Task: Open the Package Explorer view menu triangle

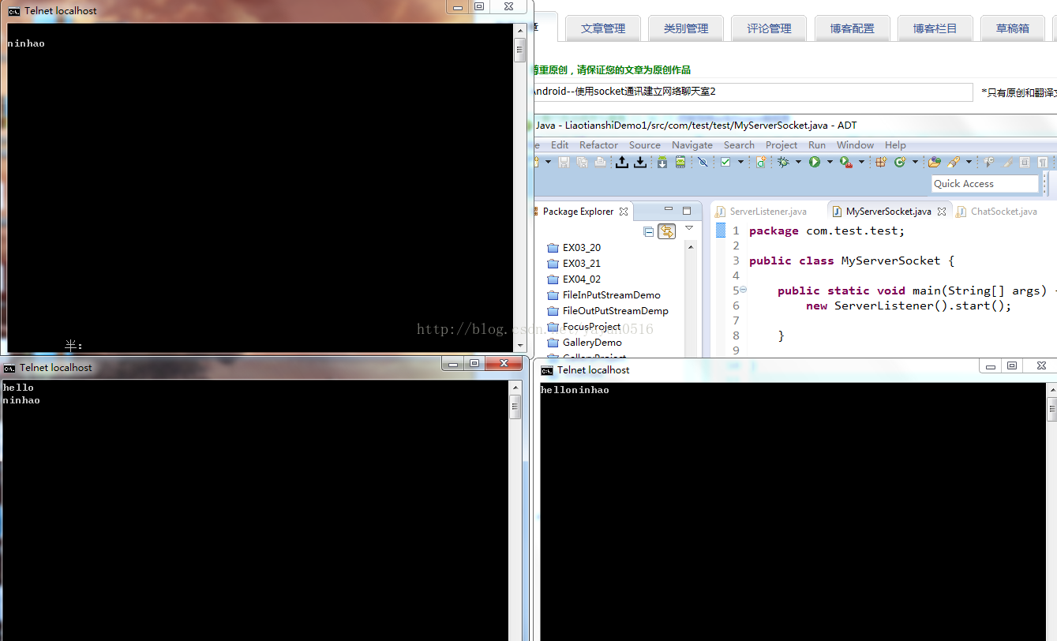Action: [689, 228]
